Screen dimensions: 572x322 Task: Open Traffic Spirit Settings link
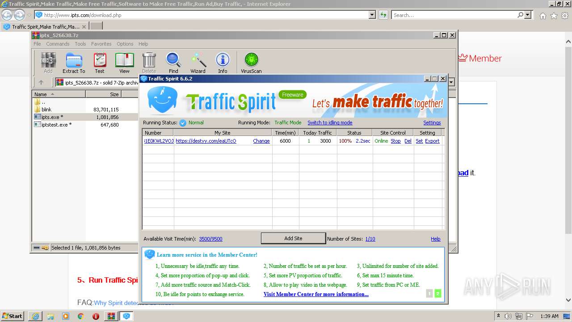tap(432, 123)
